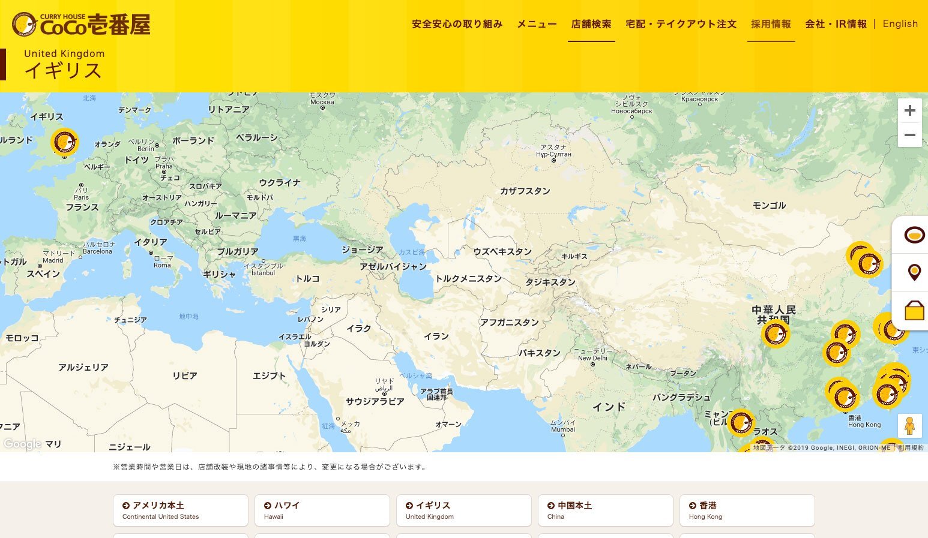The height and width of the screenshot is (538, 928).
Task: Click the ドイツ label on the map
Action: 137,160
